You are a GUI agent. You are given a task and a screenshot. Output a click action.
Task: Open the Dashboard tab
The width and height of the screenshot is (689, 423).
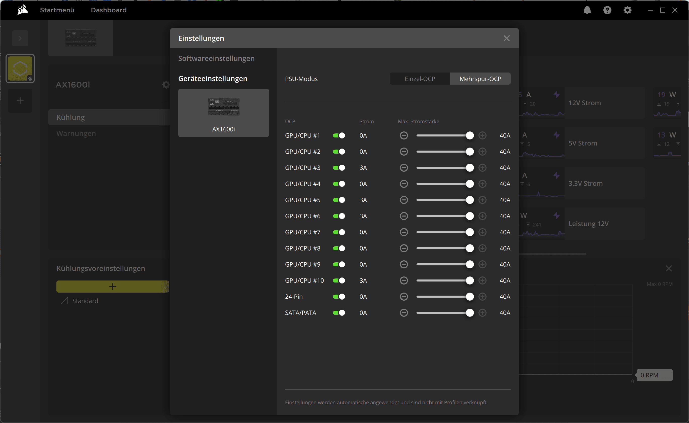point(109,10)
